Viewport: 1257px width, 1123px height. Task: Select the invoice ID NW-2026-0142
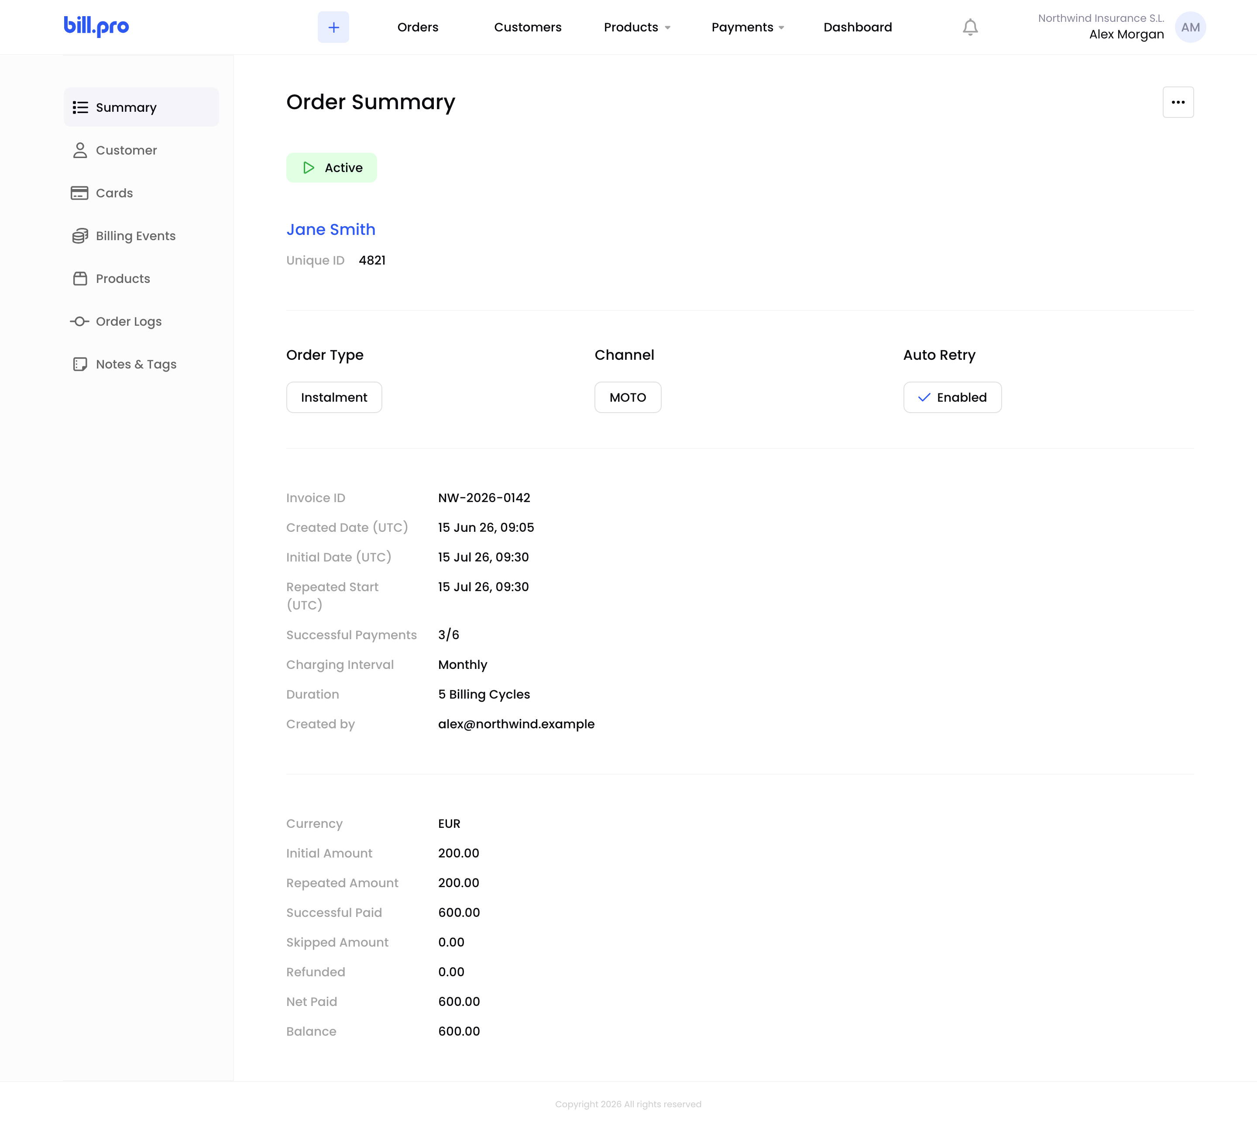click(484, 498)
